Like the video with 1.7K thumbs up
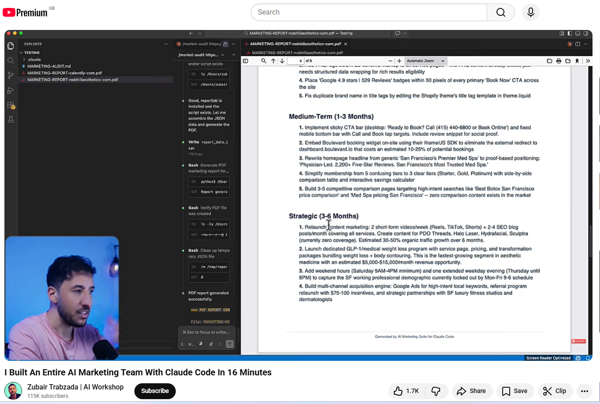Screen dimensions: 600x404 click(x=406, y=391)
